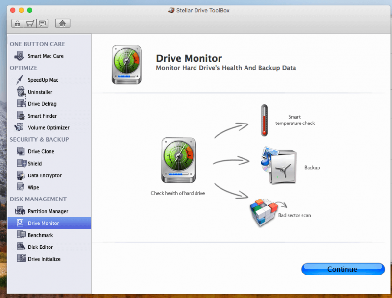The width and height of the screenshot is (392, 298).
Task: Select the highlighted Drive Monitor label
Action: coord(44,223)
